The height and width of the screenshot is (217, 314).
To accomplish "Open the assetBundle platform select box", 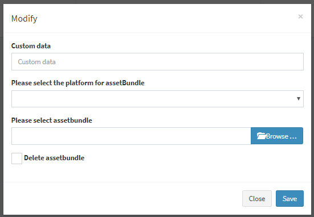I will (157, 99).
